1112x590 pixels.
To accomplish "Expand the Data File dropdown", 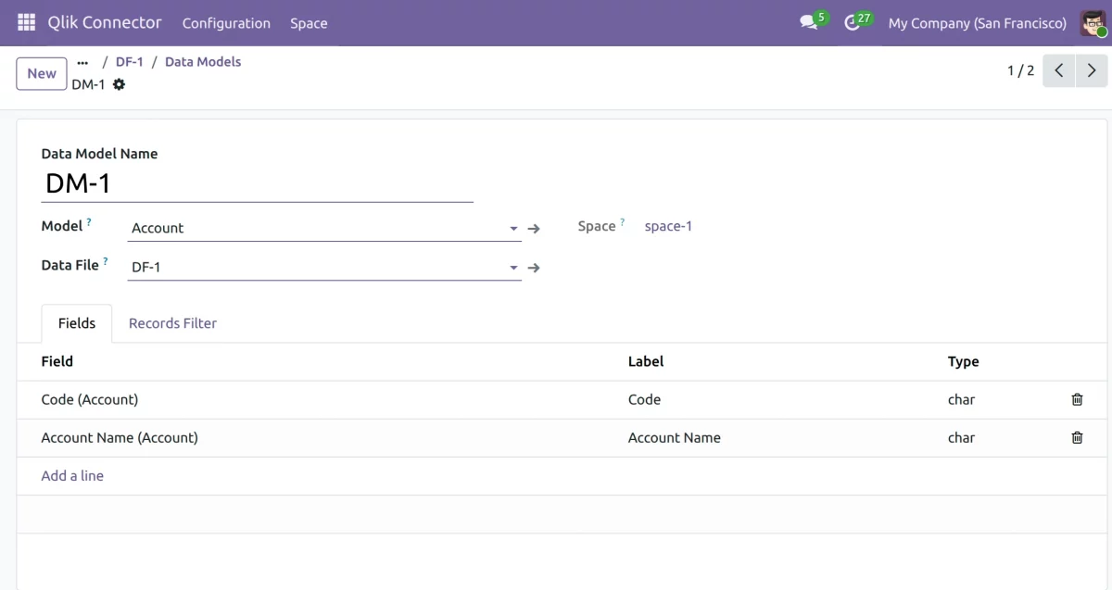I will tap(513, 268).
